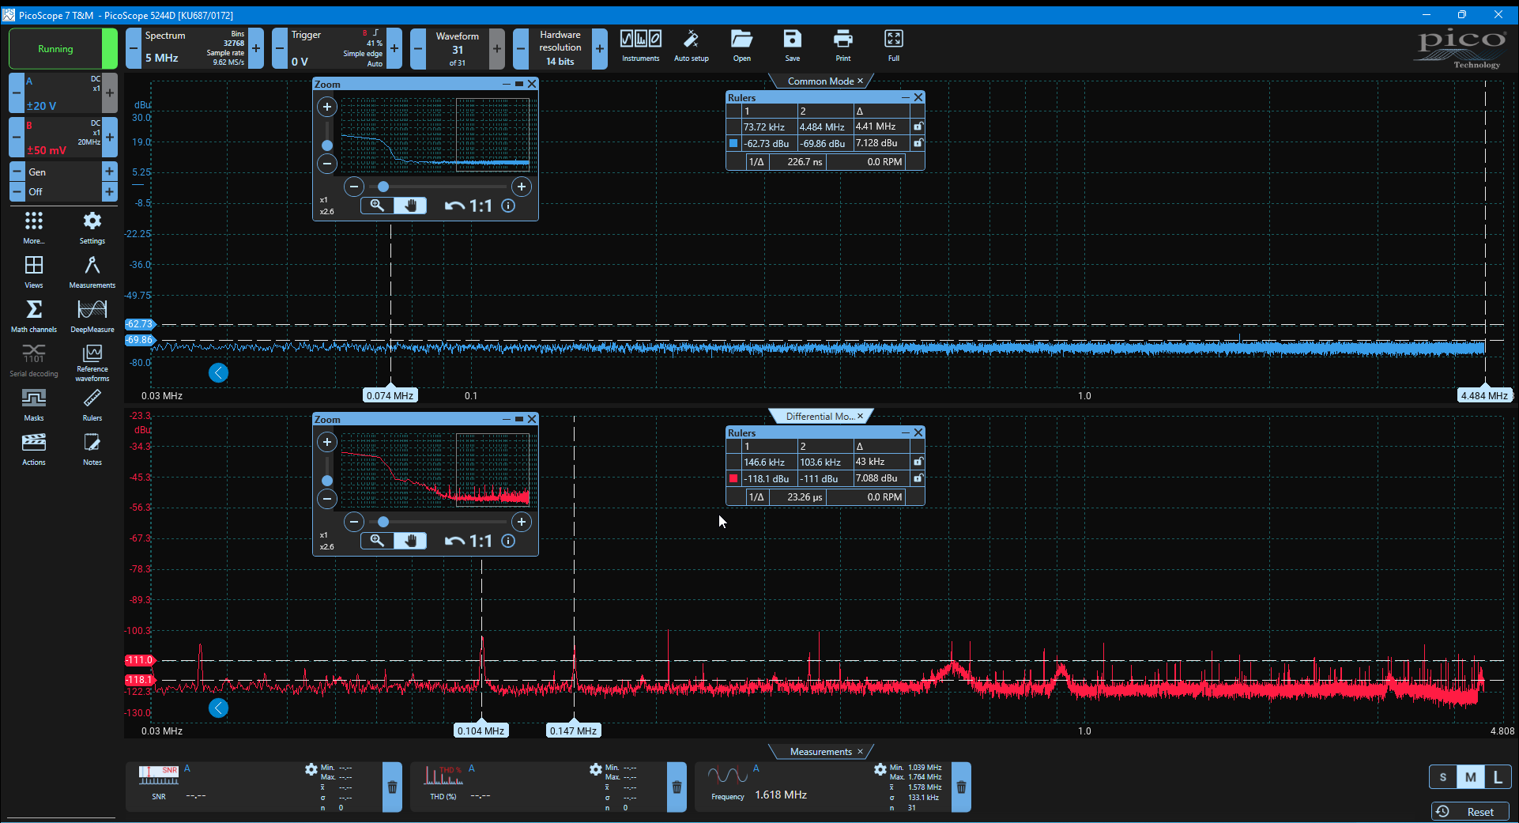Open Settings in sidebar
This screenshot has width=1519, height=823.
pyautogui.click(x=92, y=228)
